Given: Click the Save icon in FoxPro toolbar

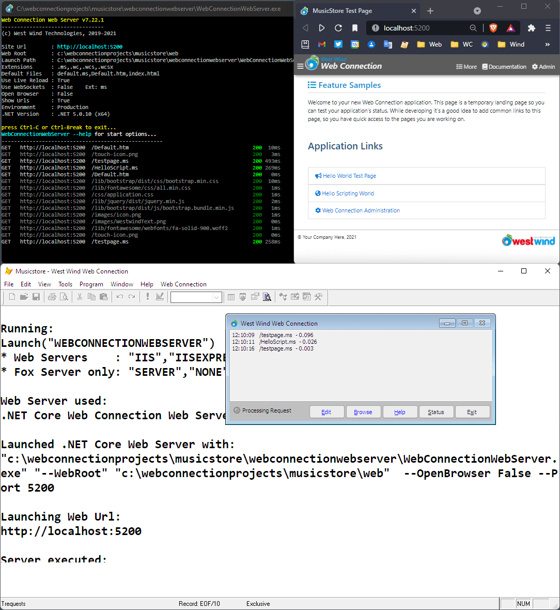Looking at the screenshot, I should coord(36,297).
